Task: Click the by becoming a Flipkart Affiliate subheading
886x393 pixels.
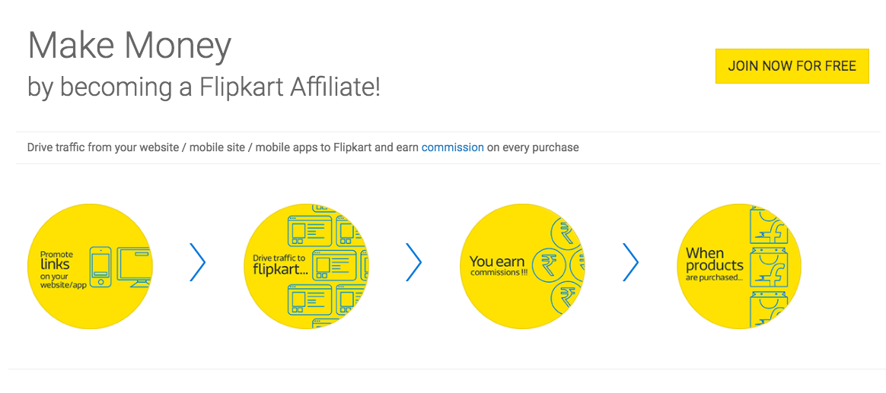Action: [204, 88]
